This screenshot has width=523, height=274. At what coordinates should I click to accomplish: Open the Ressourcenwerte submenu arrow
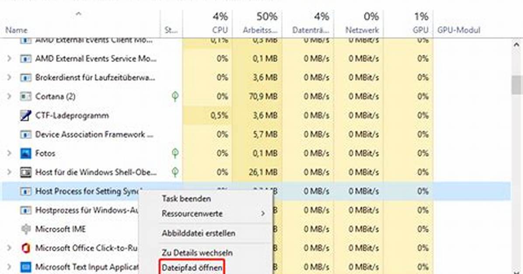(x=263, y=213)
